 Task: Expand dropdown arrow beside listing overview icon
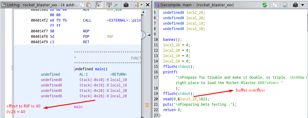141,5
